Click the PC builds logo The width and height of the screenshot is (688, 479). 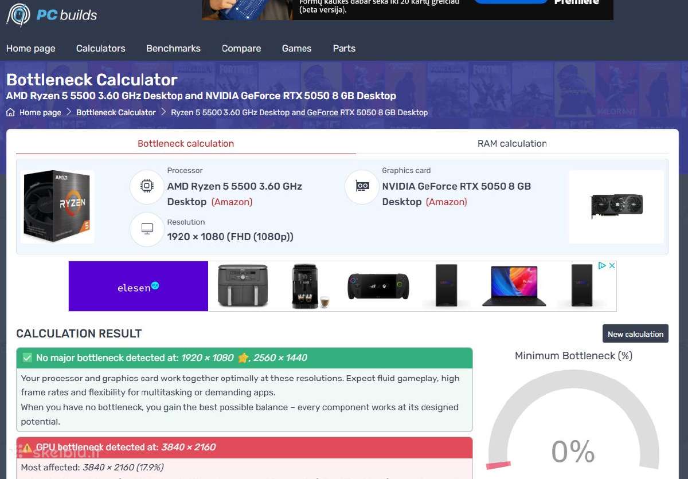coord(52,14)
